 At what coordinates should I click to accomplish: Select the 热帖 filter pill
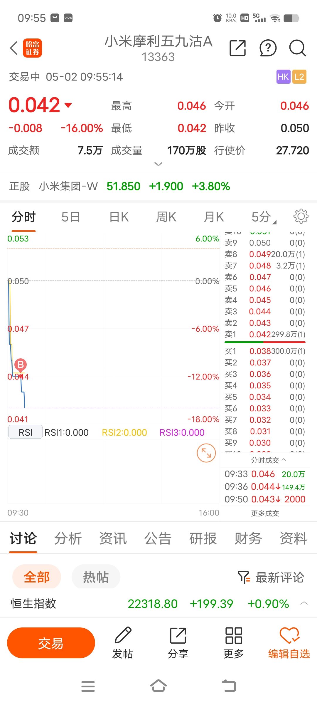point(96,577)
